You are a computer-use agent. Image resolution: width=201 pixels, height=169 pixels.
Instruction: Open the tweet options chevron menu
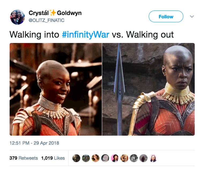tap(192, 17)
